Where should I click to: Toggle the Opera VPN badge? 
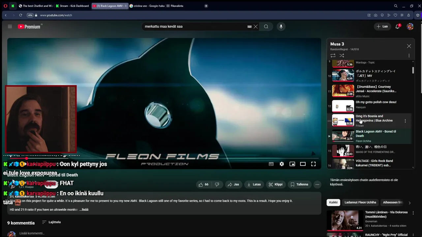pos(30,15)
